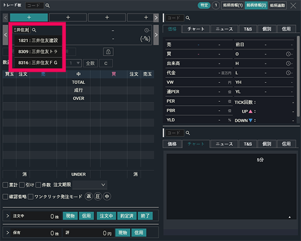Select suggestion 8309：三井住友トラ

point(38,52)
